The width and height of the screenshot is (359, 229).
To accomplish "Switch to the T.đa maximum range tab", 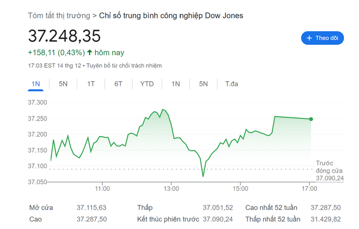I will pos(231,84).
